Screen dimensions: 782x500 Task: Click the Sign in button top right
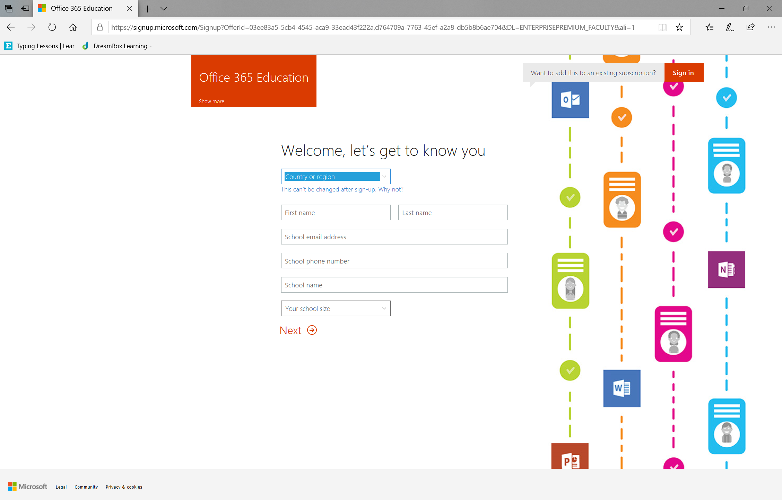pos(684,72)
